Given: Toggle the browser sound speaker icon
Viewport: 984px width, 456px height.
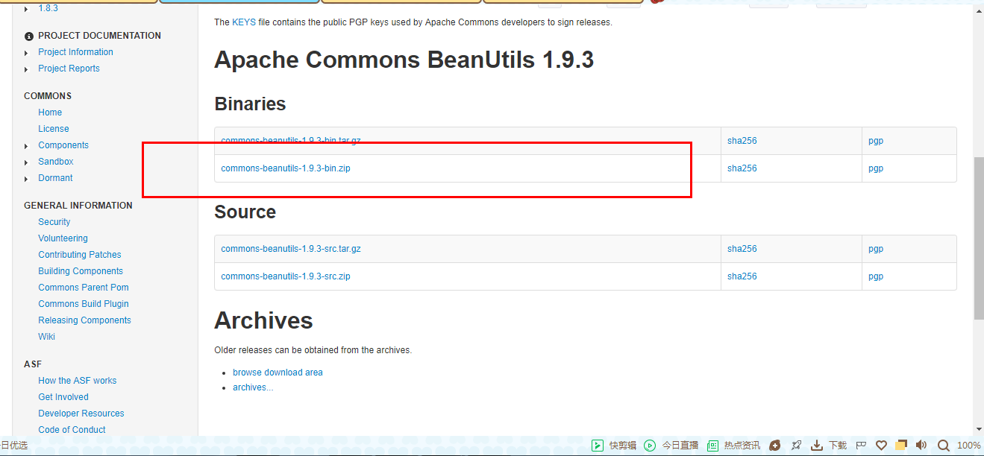Looking at the screenshot, I should click(921, 446).
